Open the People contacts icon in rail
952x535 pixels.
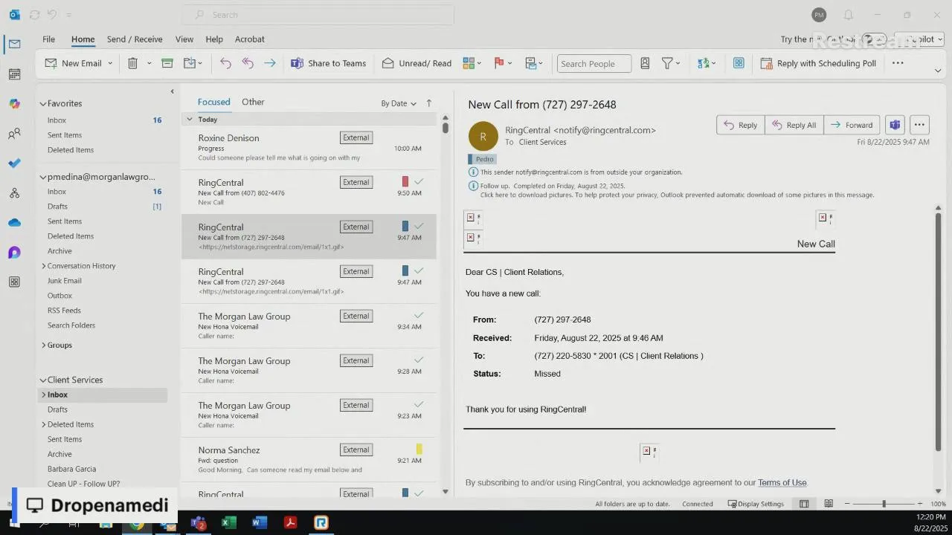tap(14, 134)
